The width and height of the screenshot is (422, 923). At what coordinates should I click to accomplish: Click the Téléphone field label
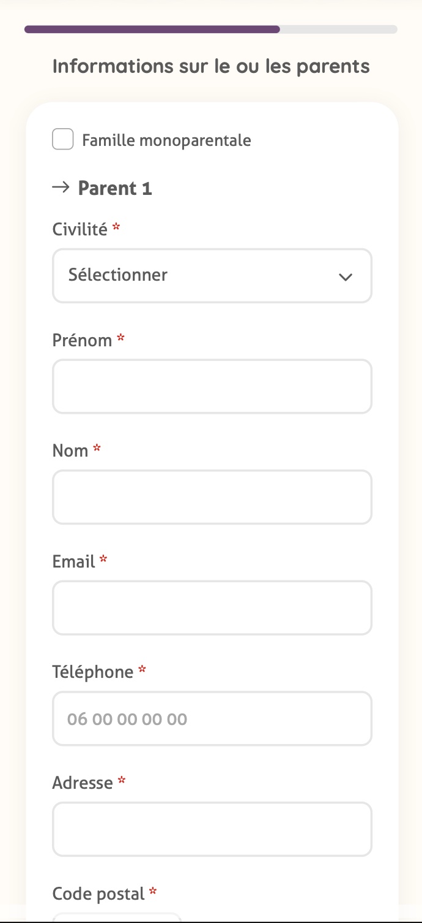(93, 672)
